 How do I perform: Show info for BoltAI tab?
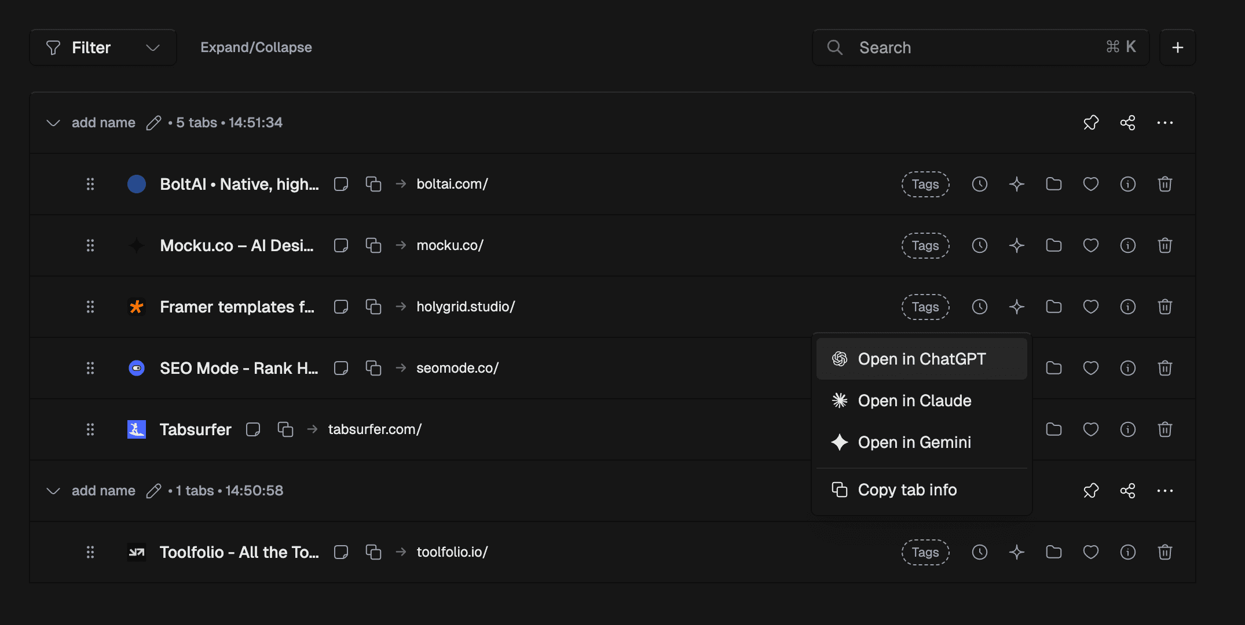pos(1128,184)
